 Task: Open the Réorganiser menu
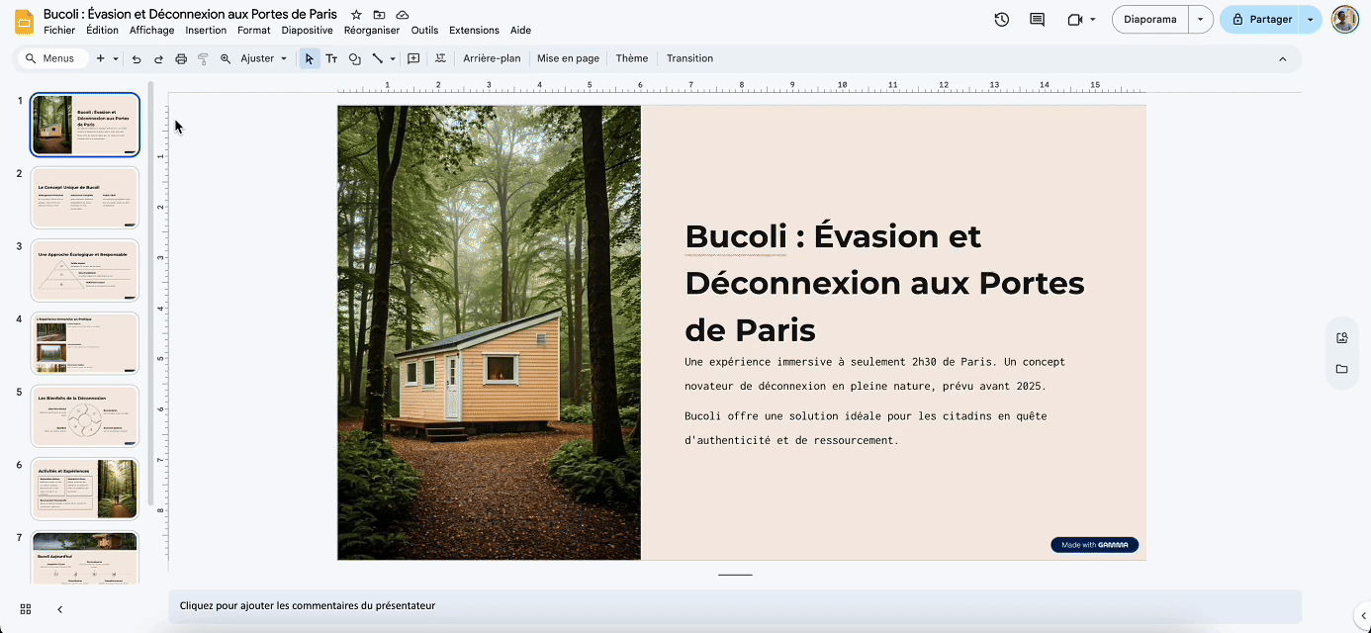(x=372, y=31)
